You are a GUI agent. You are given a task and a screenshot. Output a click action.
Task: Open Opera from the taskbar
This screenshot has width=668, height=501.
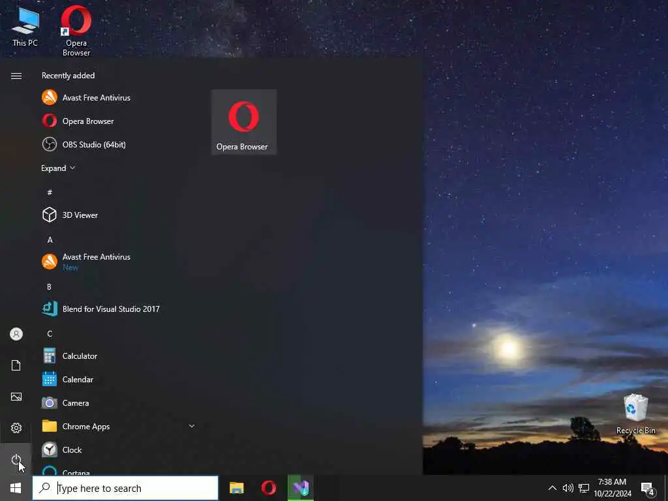point(269,488)
